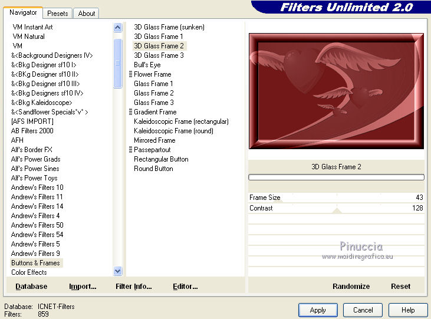Open the Color Effects category
Image resolution: width=431 pixels, height=319 pixels.
(x=29, y=272)
